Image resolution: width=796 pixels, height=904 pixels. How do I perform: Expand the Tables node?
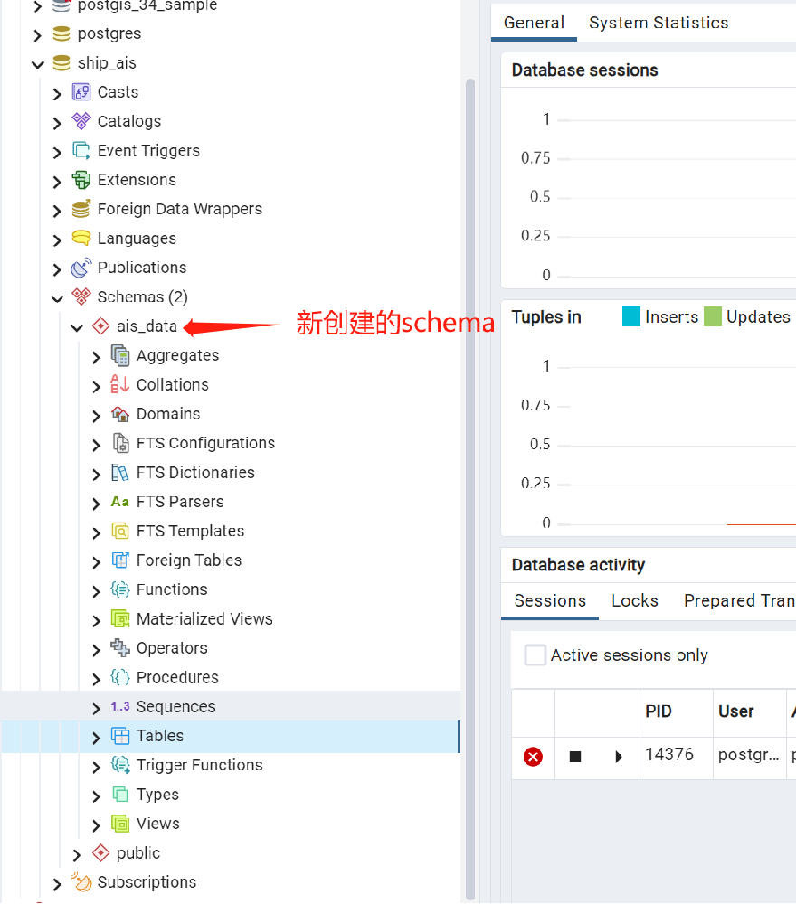96,738
